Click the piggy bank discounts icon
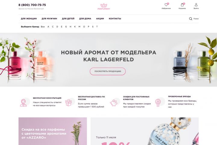 (x=114, y=103)
